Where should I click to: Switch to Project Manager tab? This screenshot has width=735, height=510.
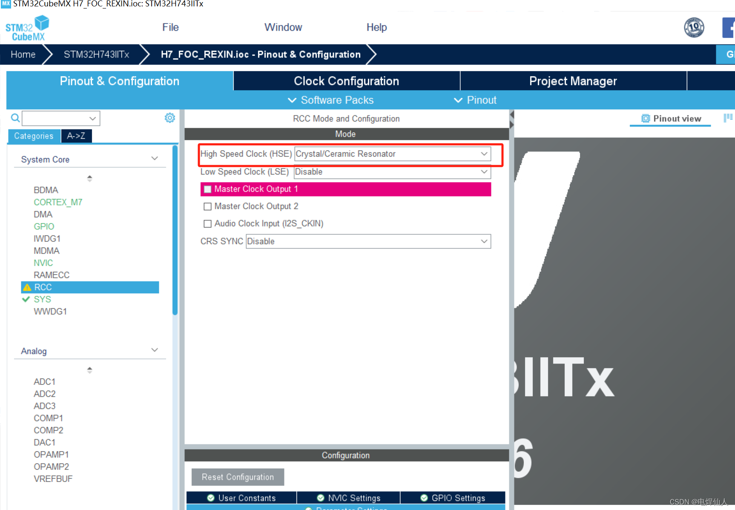pyautogui.click(x=573, y=81)
